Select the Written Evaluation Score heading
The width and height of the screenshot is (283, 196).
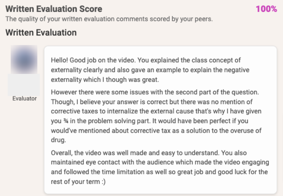pyautogui.click(x=54, y=9)
